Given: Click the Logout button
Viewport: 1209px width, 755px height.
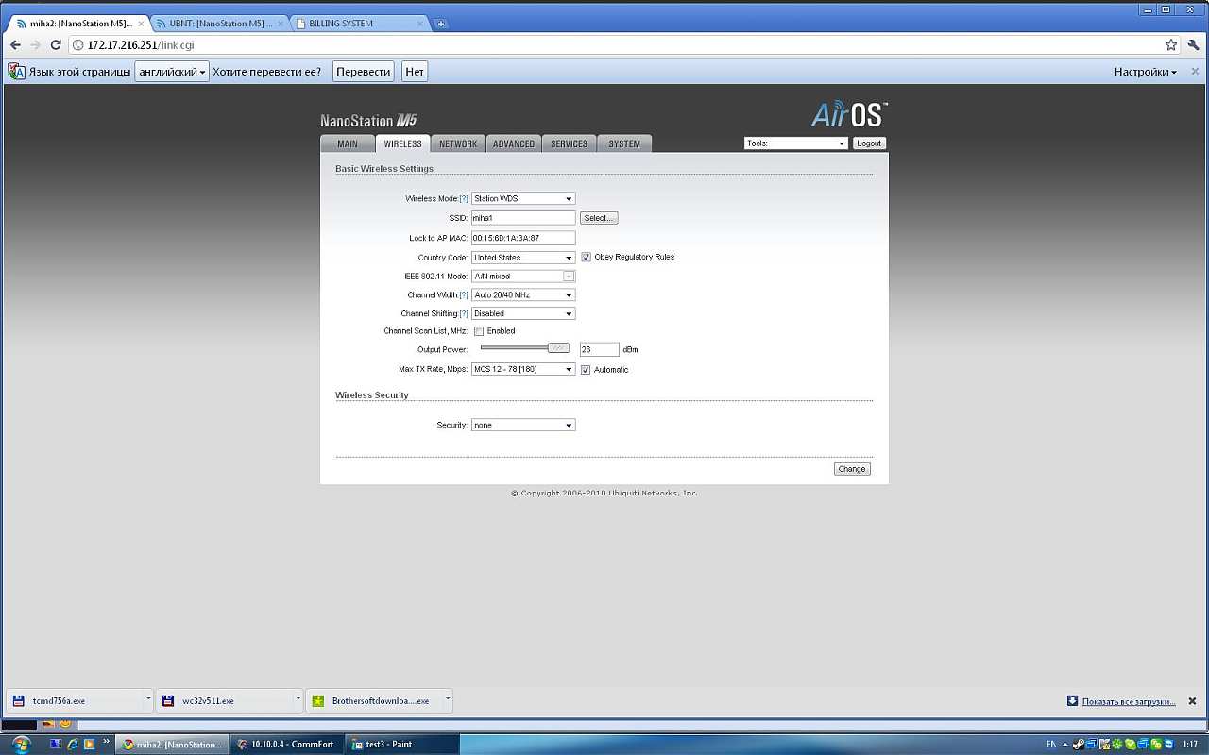Looking at the screenshot, I should coord(869,143).
